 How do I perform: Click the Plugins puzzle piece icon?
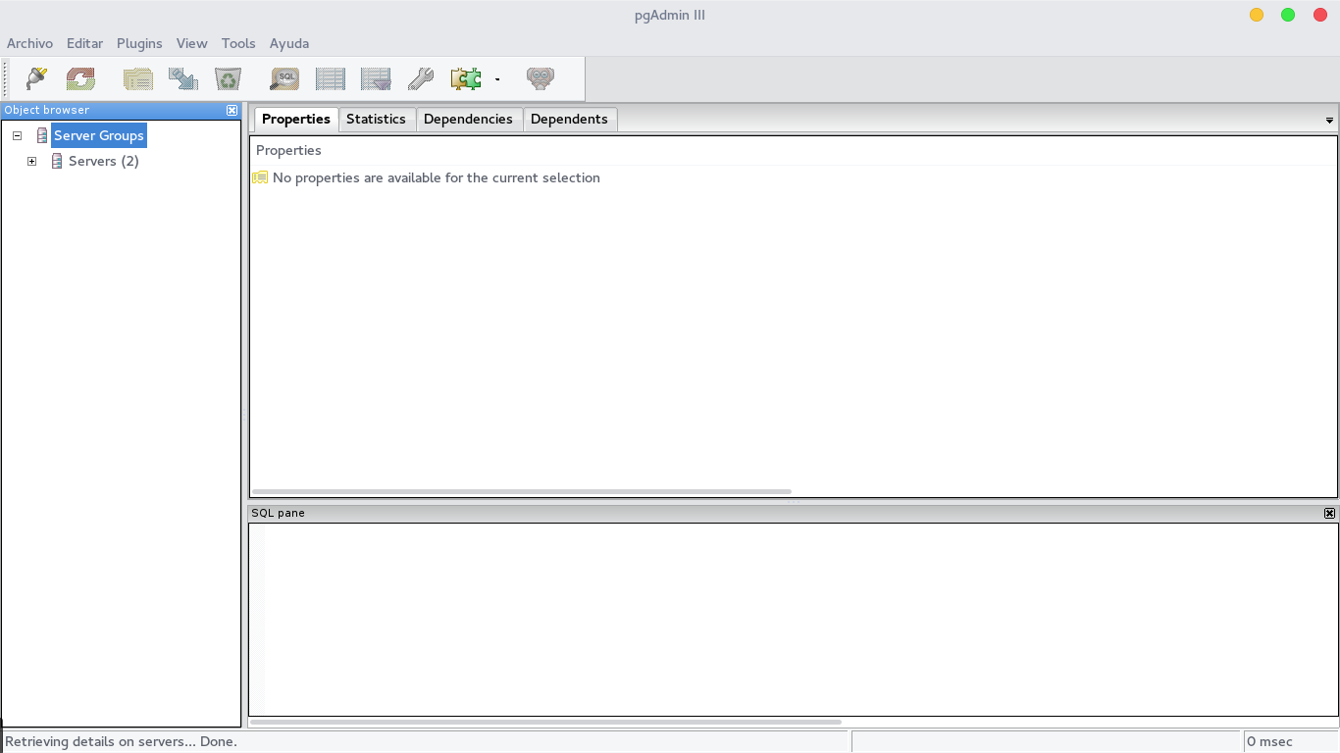(466, 78)
